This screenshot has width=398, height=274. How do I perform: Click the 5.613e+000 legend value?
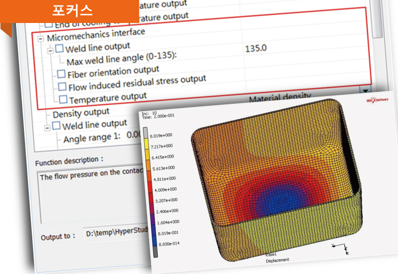[164, 168]
